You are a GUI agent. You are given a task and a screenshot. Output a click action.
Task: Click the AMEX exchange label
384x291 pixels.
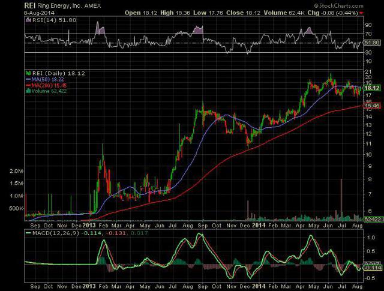[x=92, y=6]
